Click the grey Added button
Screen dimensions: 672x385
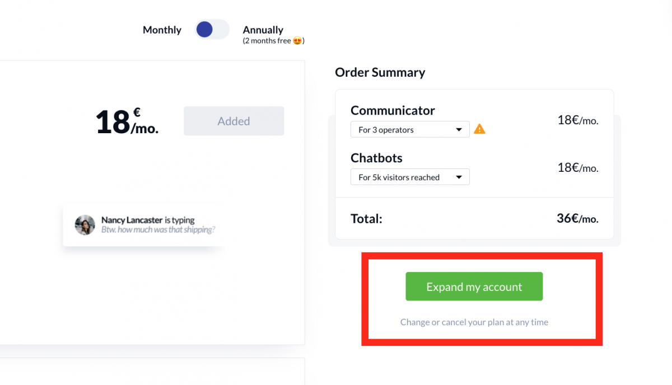(234, 121)
